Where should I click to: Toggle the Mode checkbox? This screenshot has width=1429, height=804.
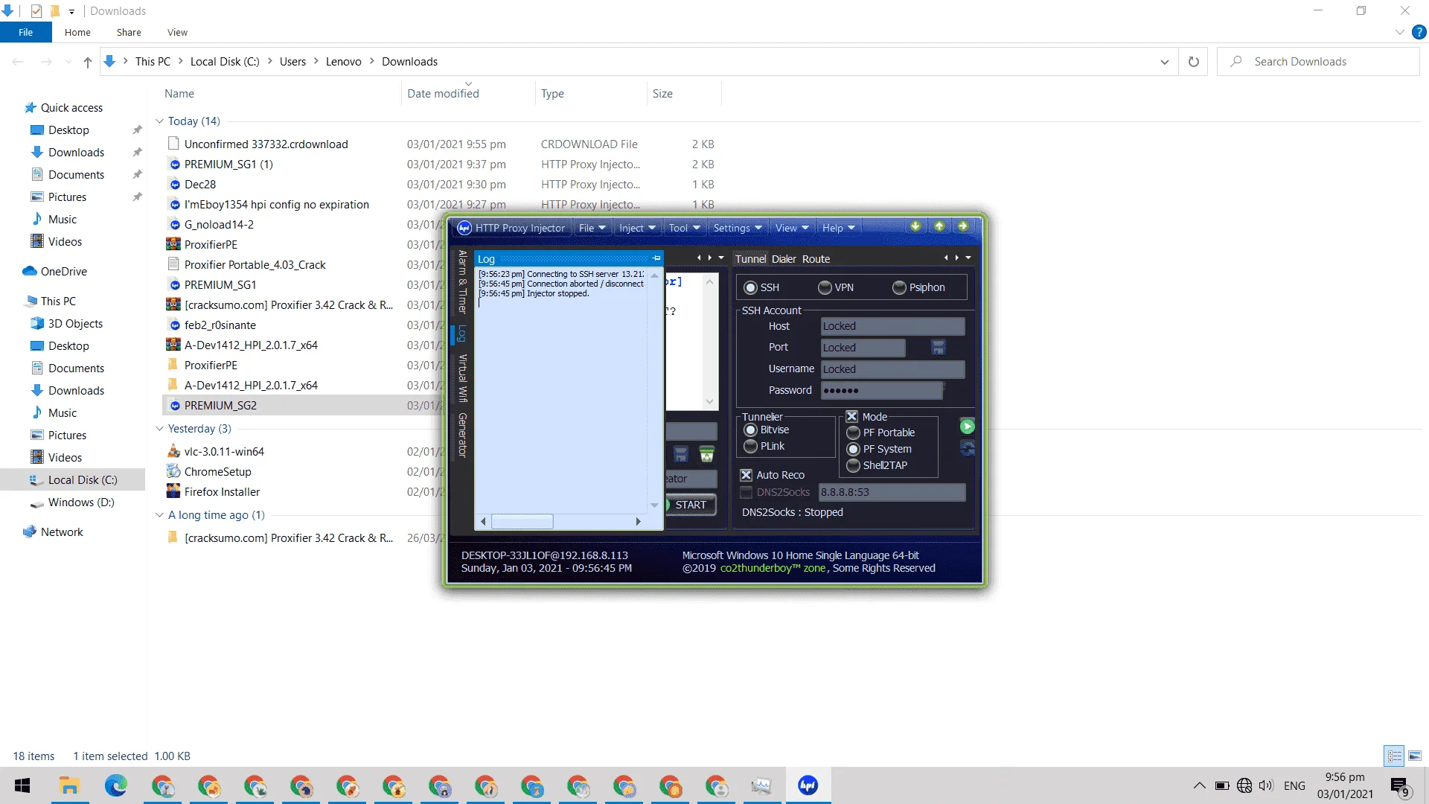[x=851, y=417]
